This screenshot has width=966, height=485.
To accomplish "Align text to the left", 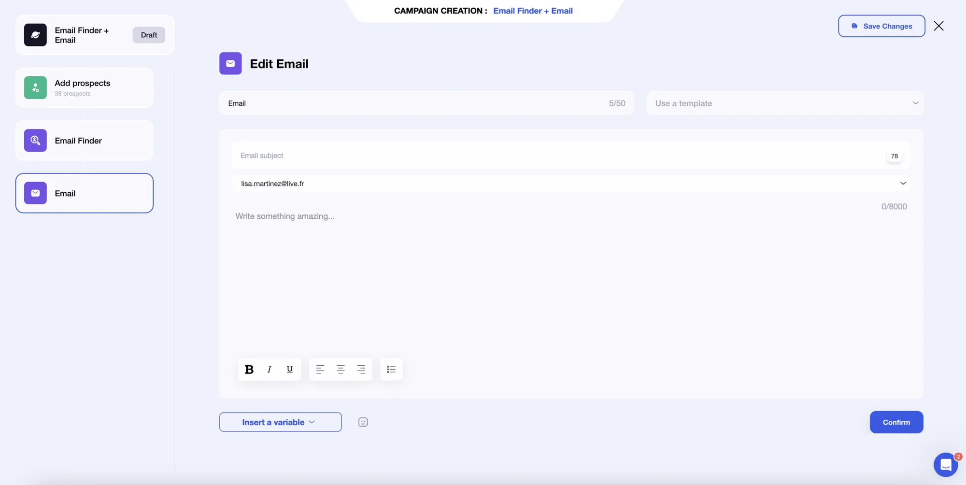I will [x=320, y=370].
